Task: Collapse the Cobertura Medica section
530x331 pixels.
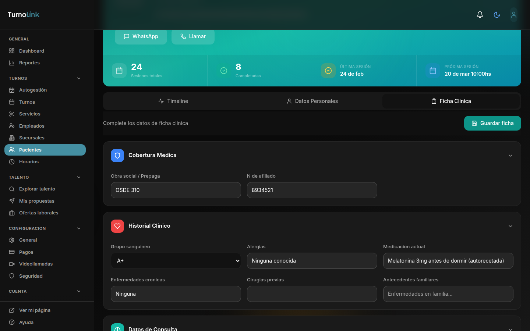Action: 510,155
